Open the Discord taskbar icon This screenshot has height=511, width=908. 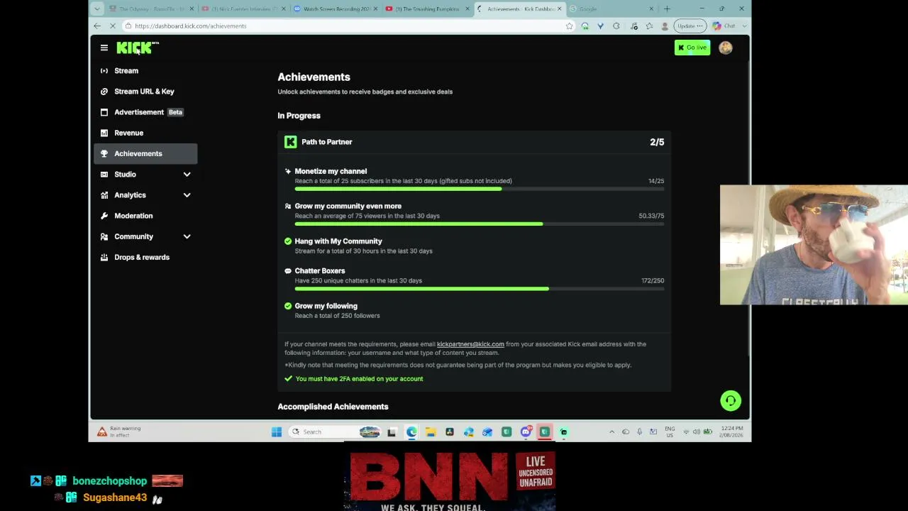point(526,432)
